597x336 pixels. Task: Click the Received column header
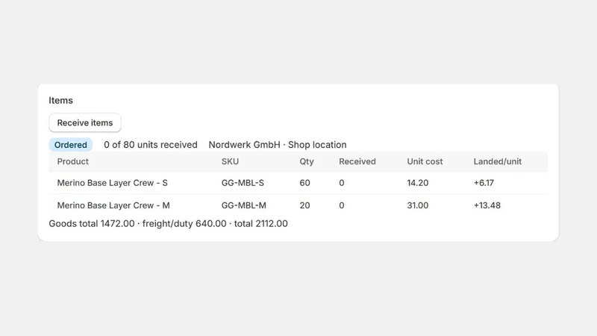[357, 161]
